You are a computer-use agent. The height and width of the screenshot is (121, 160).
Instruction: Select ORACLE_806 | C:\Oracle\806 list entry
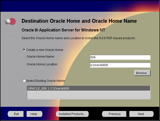coord(89,89)
